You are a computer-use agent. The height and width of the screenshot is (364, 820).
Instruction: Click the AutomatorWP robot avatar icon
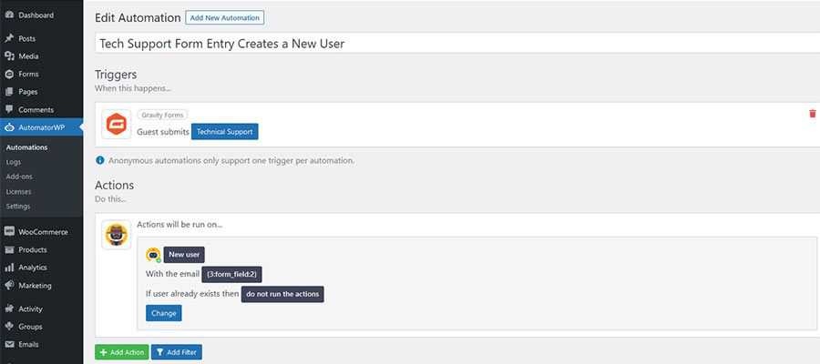pyautogui.click(x=116, y=235)
